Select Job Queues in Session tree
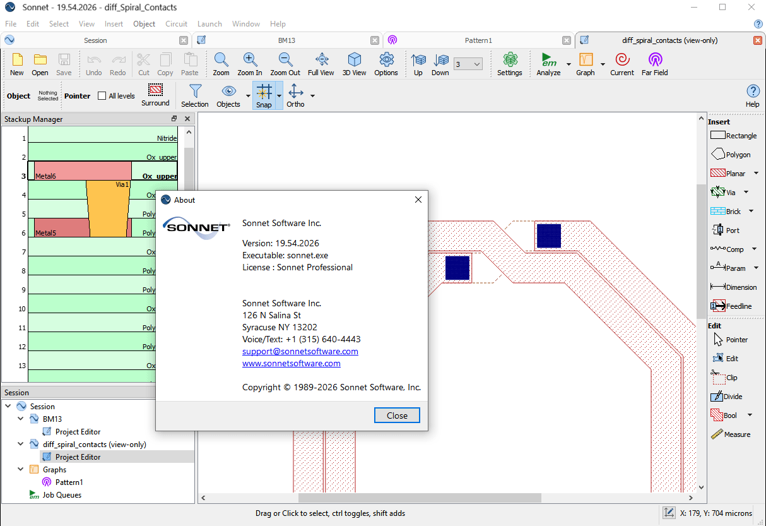The width and height of the screenshot is (766, 526). click(62, 495)
